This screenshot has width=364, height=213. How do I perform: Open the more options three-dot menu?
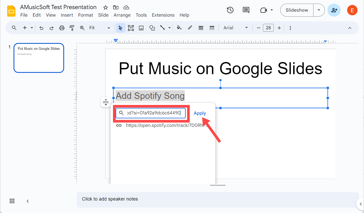click(x=290, y=28)
